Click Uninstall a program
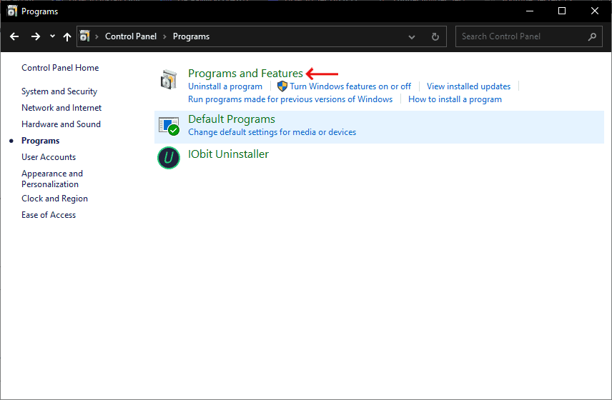Image resolution: width=612 pixels, height=400 pixels. pos(225,86)
